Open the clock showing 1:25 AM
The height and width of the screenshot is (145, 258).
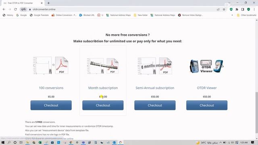244,142
